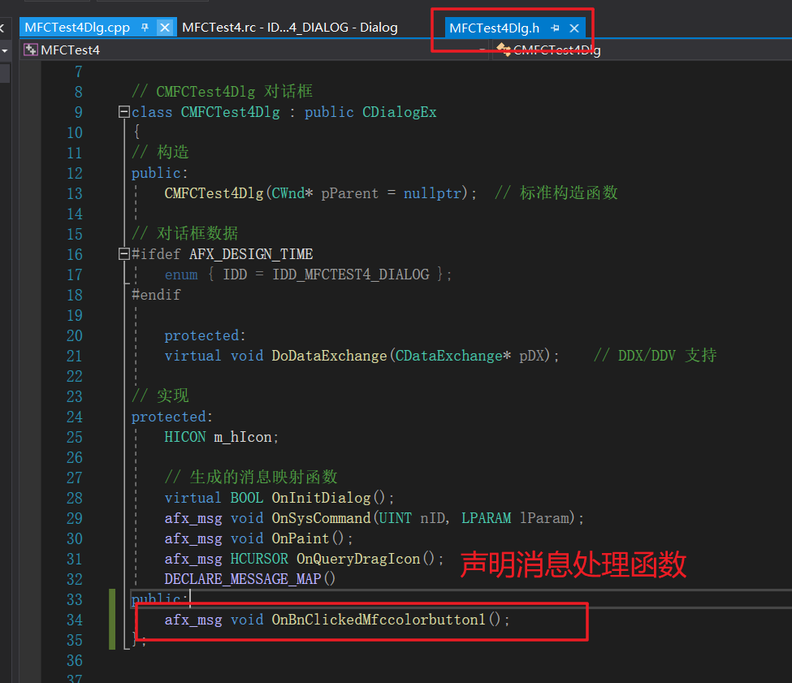This screenshot has height=683, width=792.
Task: Click the '#endif' directive
Action: click(x=156, y=294)
